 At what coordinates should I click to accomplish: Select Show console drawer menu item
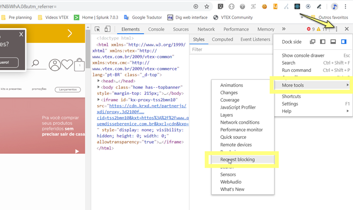313,55
